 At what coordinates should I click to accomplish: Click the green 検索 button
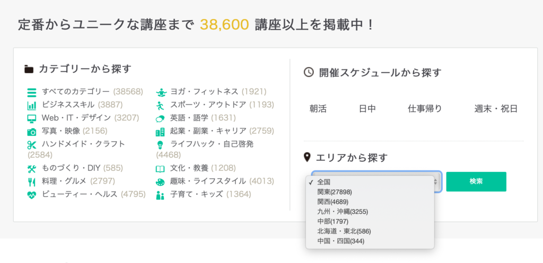click(476, 182)
